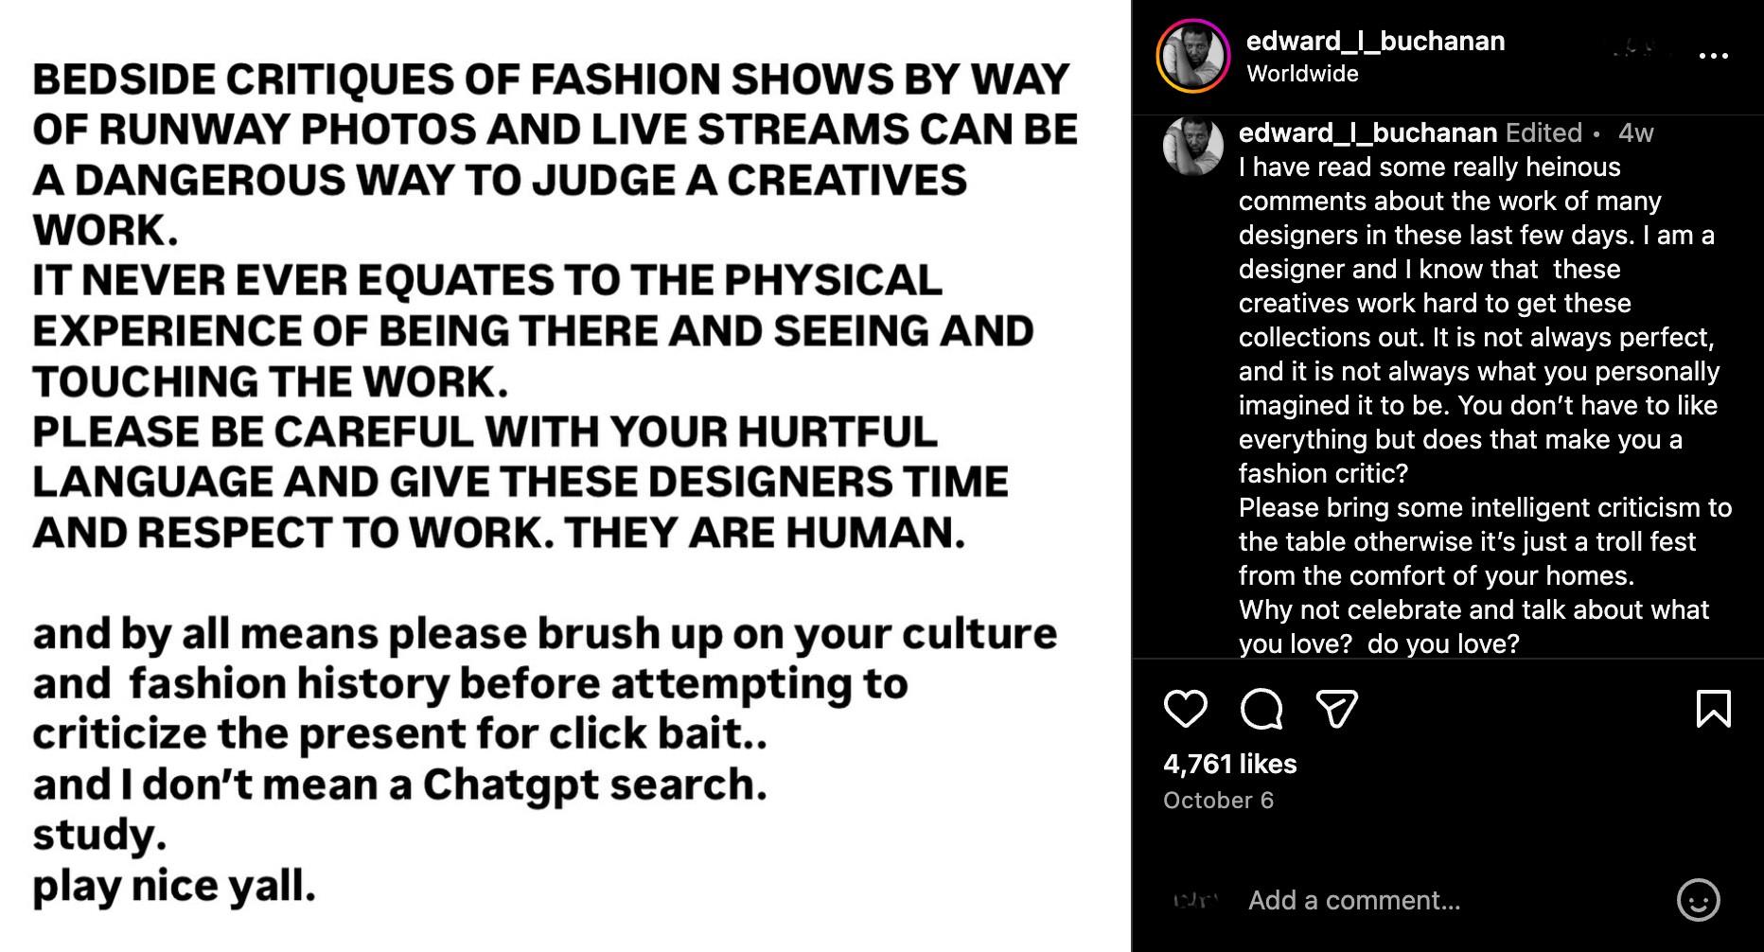Share the post using the paper plane icon

click(1336, 709)
